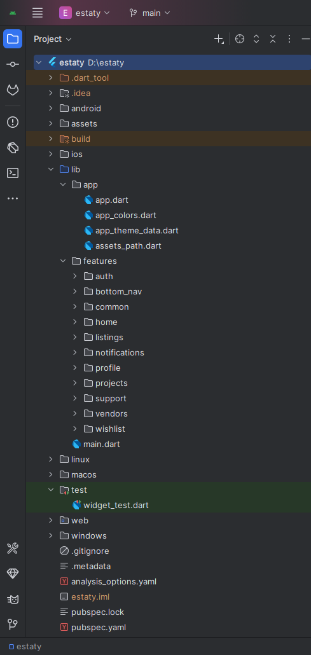Collapse all tree nodes icon

pyautogui.click(x=273, y=39)
